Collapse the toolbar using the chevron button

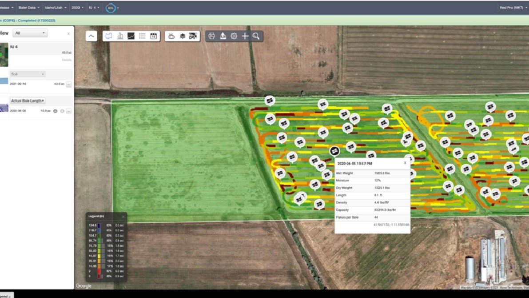(x=91, y=36)
